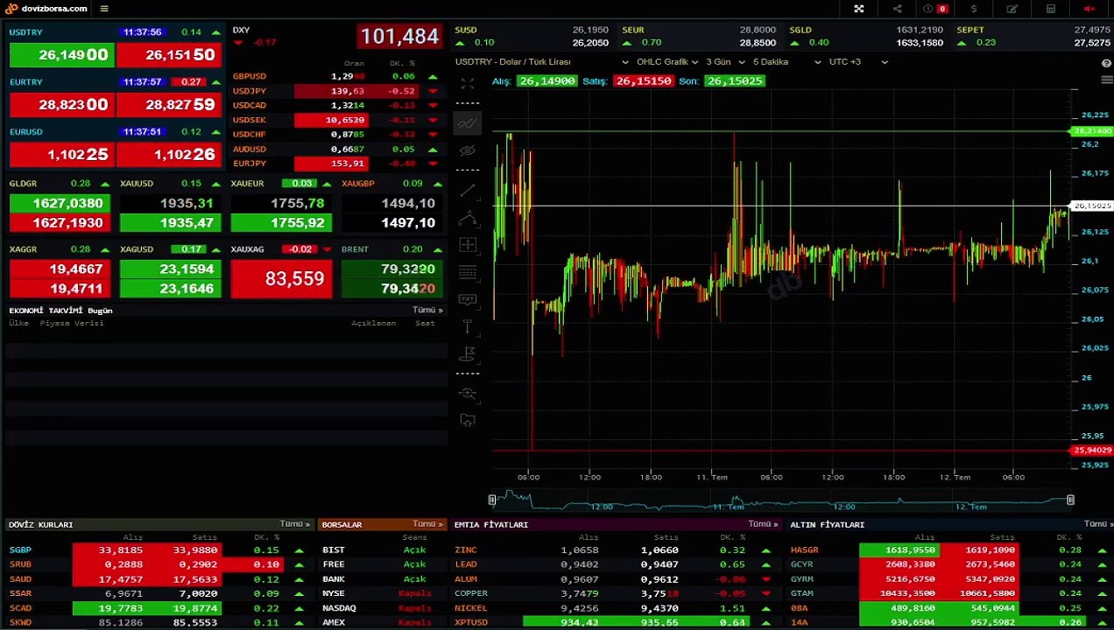Image resolution: width=1114 pixels, height=630 pixels.
Task: Click the save chart folder icon
Action: (x=468, y=421)
